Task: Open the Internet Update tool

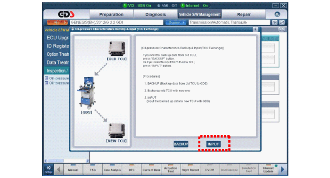Action: coord(268,170)
